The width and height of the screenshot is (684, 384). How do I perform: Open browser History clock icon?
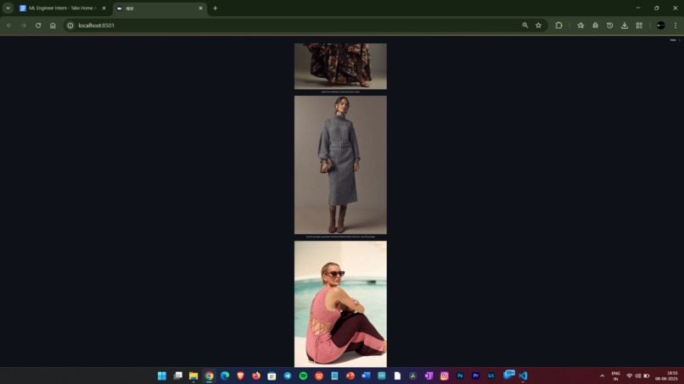point(610,25)
